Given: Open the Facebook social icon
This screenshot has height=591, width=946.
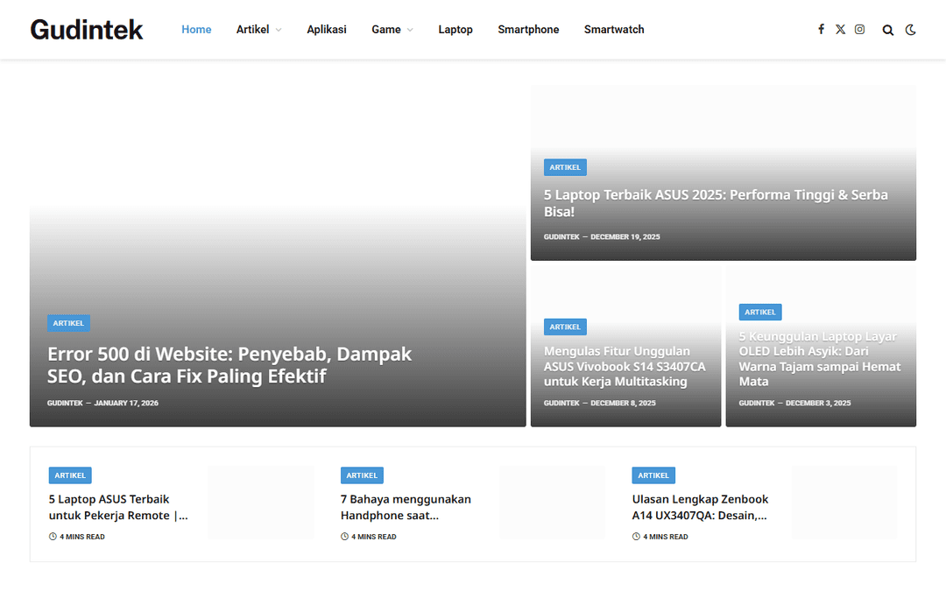Looking at the screenshot, I should click(x=821, y=29).
